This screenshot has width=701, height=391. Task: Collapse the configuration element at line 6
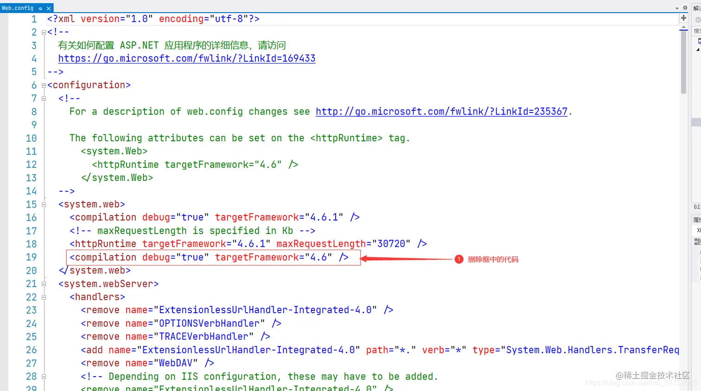tap(44, 85)
